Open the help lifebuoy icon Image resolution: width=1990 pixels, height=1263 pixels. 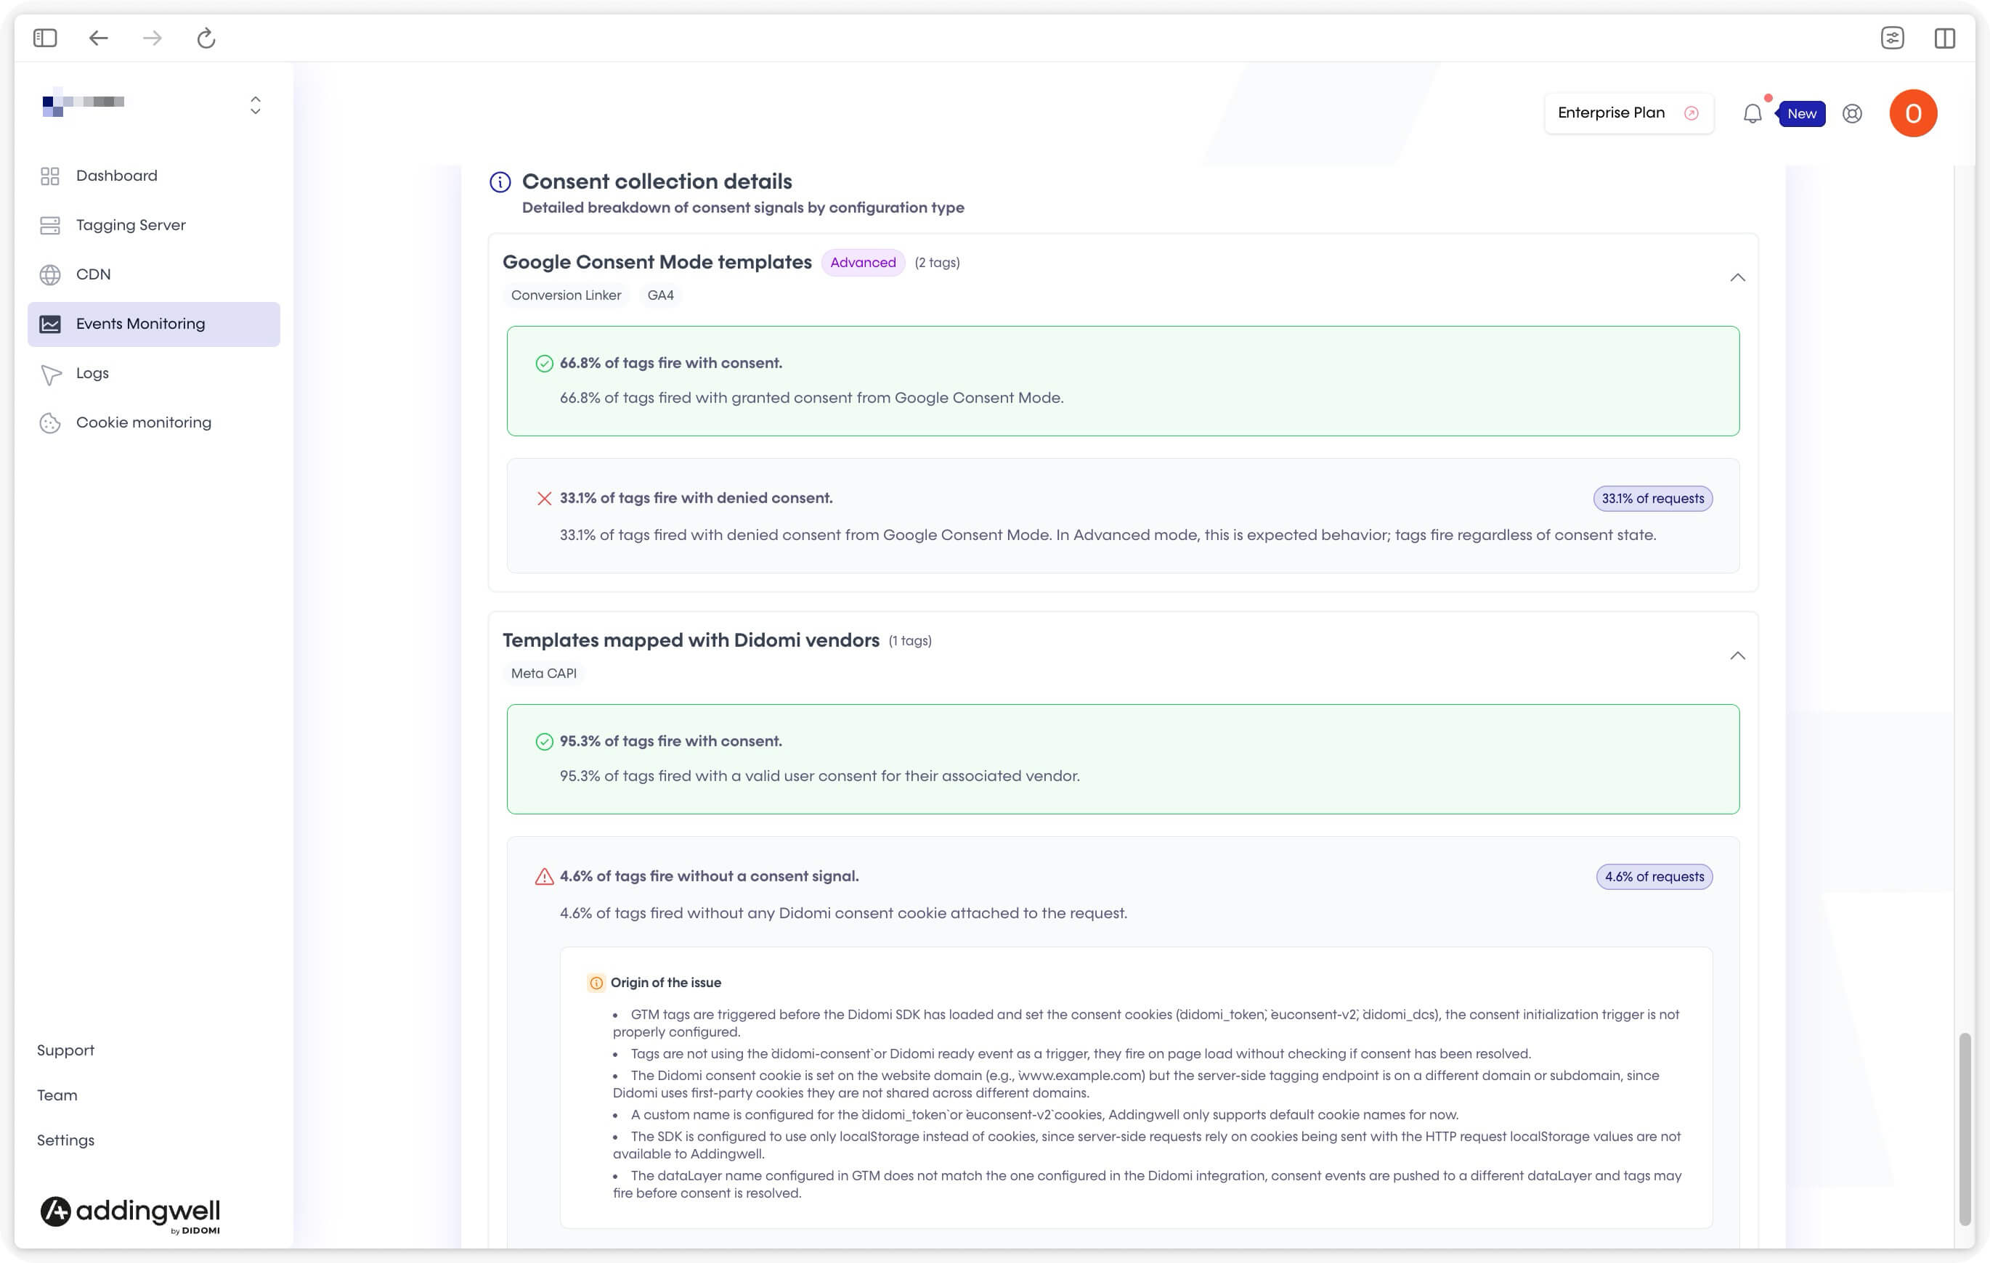(1852, 114)
